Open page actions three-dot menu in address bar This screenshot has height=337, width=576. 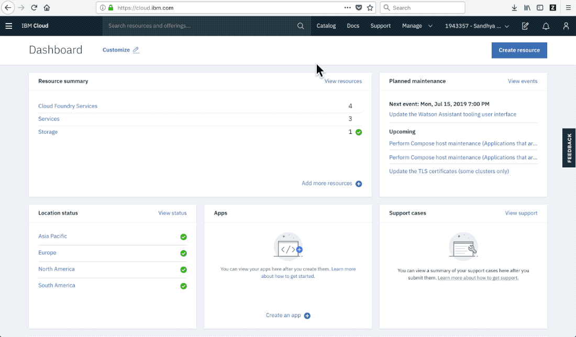click(348, 8)
